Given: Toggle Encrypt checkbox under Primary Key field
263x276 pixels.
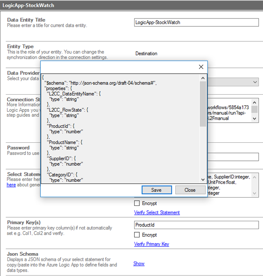Looking at the screenshot, I should coord(137,235).
